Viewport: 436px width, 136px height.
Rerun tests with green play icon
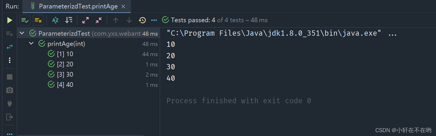coord(10,20)
